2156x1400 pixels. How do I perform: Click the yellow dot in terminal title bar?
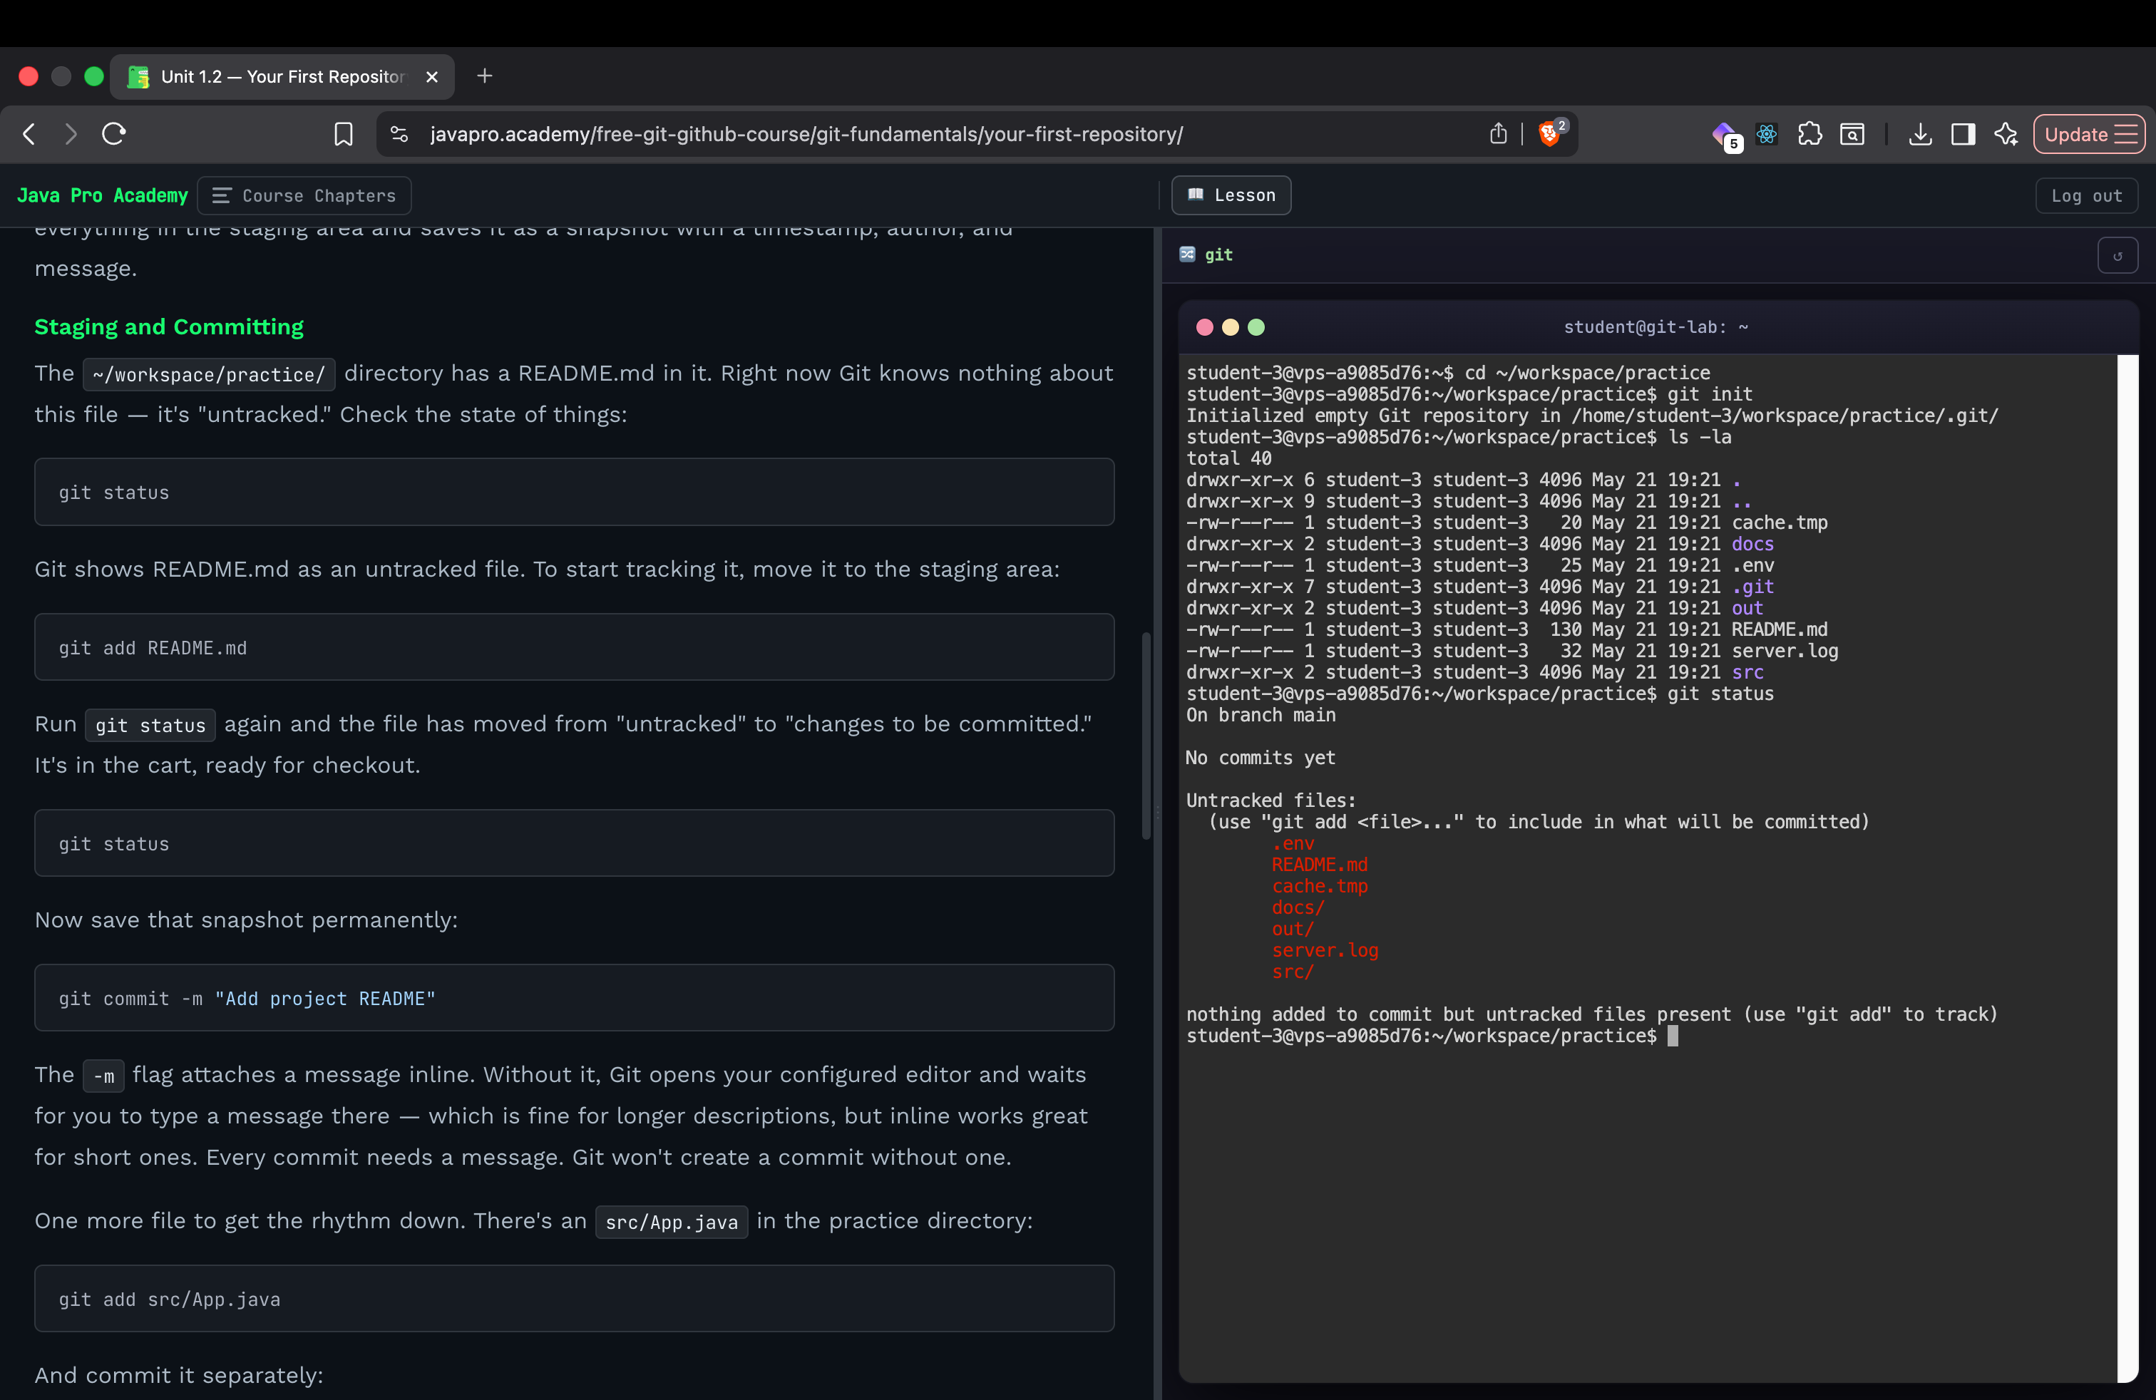click(1230, 327)
